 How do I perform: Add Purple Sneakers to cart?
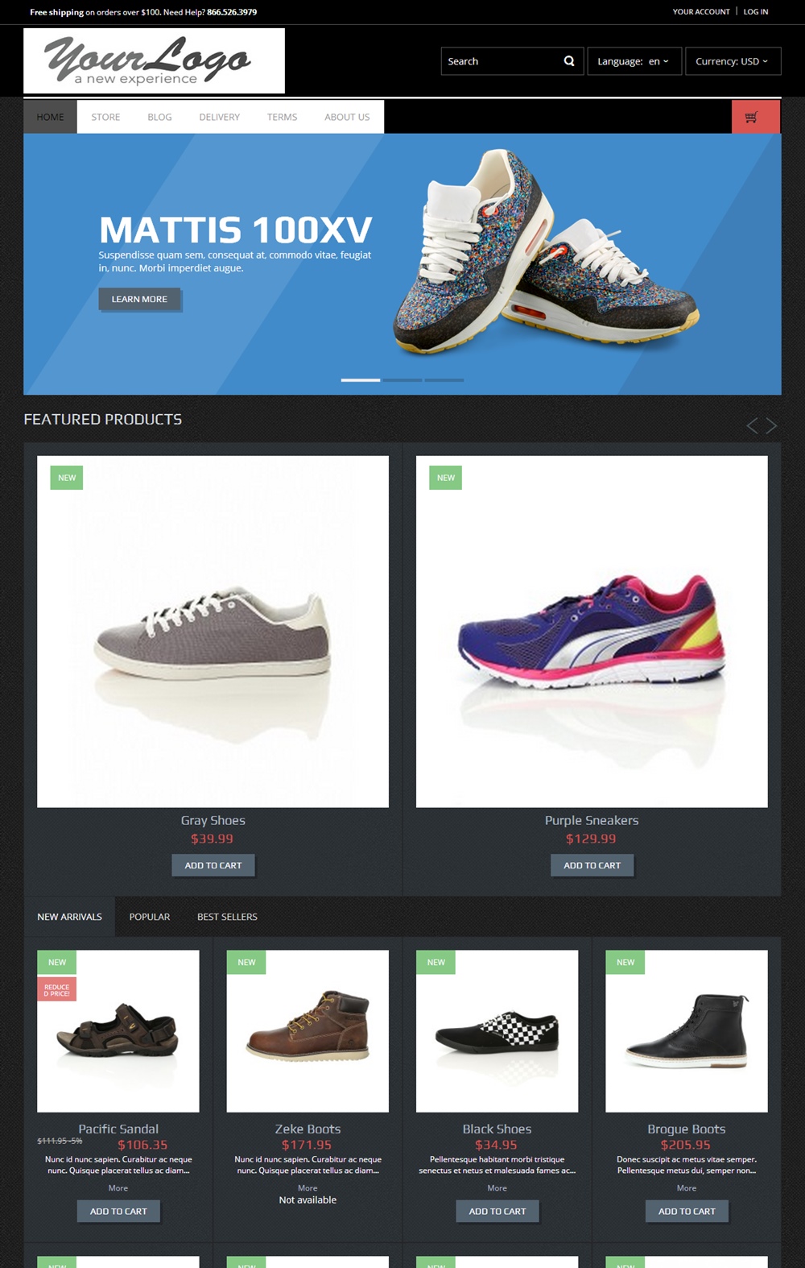[x=592, y=865]
